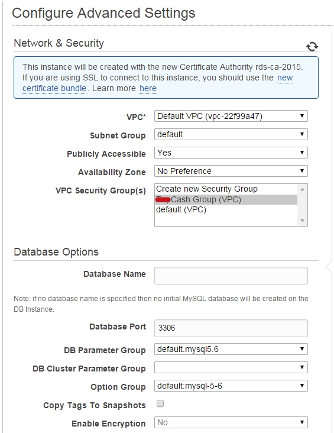Click the side panel collapse arrow notch
This screenshot has width=334, height=433.
coord(329,267)
